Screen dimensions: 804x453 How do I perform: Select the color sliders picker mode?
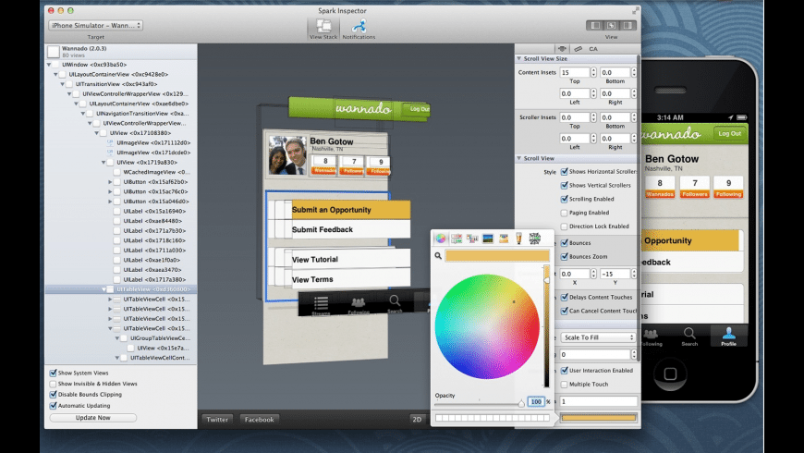pos(457,239)
